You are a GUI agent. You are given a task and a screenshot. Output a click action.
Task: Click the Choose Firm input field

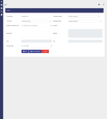click(37, 16)
